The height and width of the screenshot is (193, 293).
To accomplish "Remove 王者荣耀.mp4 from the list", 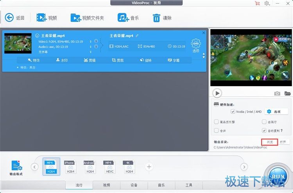I will 204,33.
